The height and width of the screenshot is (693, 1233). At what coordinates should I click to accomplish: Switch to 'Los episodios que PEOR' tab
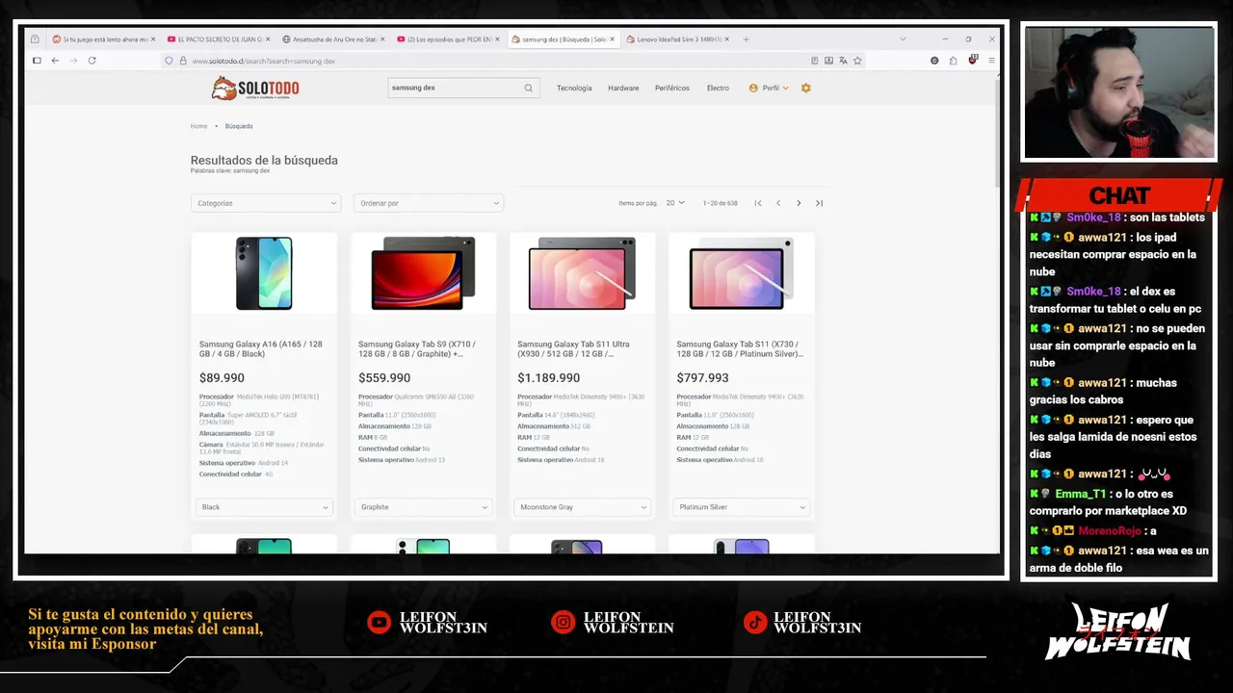(447, 39)
